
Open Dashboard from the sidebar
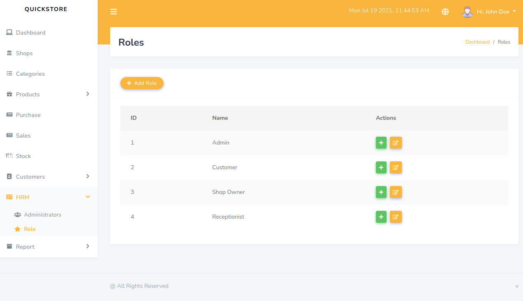(49, 33)
